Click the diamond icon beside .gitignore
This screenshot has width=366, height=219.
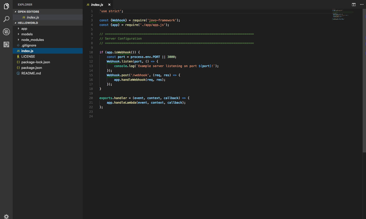click(x=18, y=45)
